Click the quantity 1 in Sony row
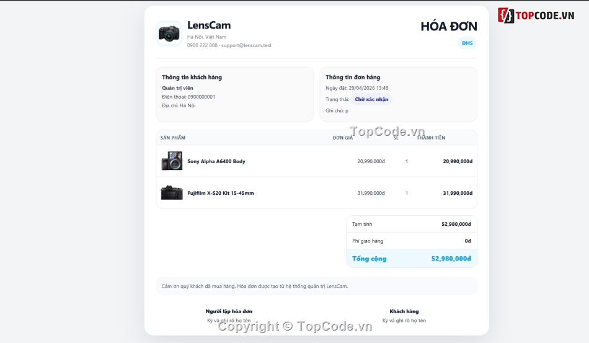This screenshot has width=589, height=343. point(407,161)
